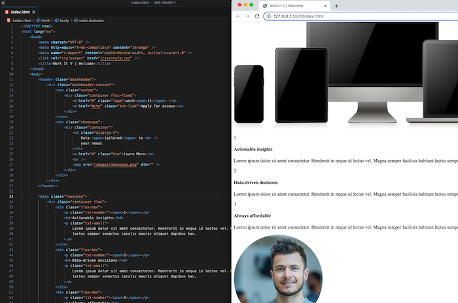Click the nav class="navbar" code line
This screenshot has height=303, width=458.
[x=77, y=90]
